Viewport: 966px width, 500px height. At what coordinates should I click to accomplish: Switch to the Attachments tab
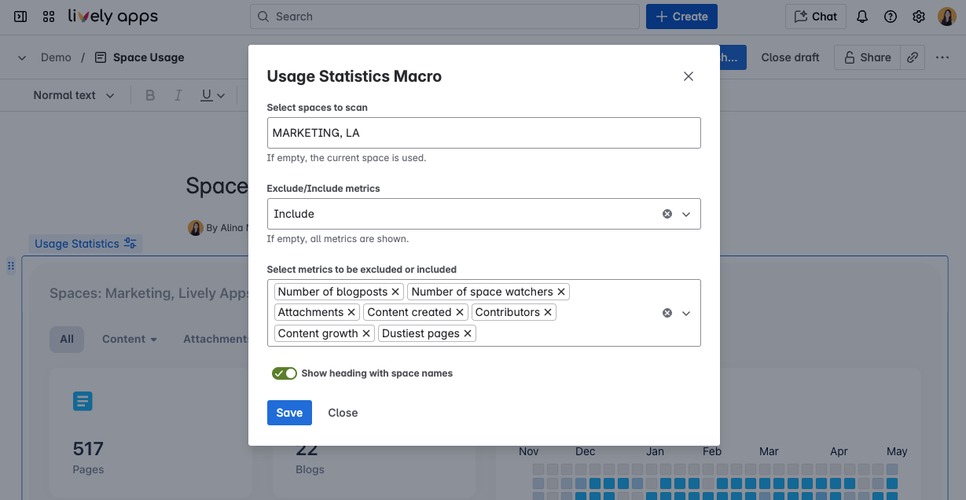[215, 339]
